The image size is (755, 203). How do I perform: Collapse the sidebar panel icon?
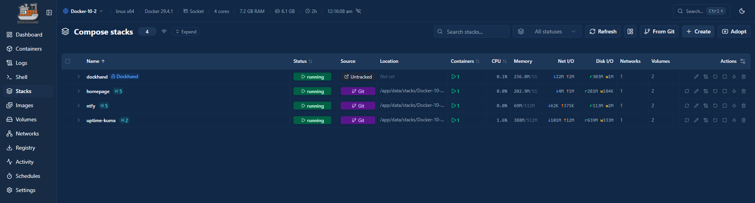pos(49,13)
